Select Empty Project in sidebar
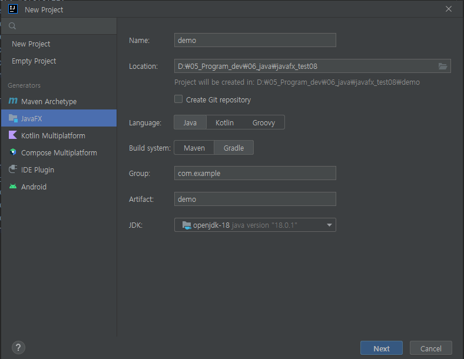Viewport: 464px width, 359px height. click(x=59, y=61)
